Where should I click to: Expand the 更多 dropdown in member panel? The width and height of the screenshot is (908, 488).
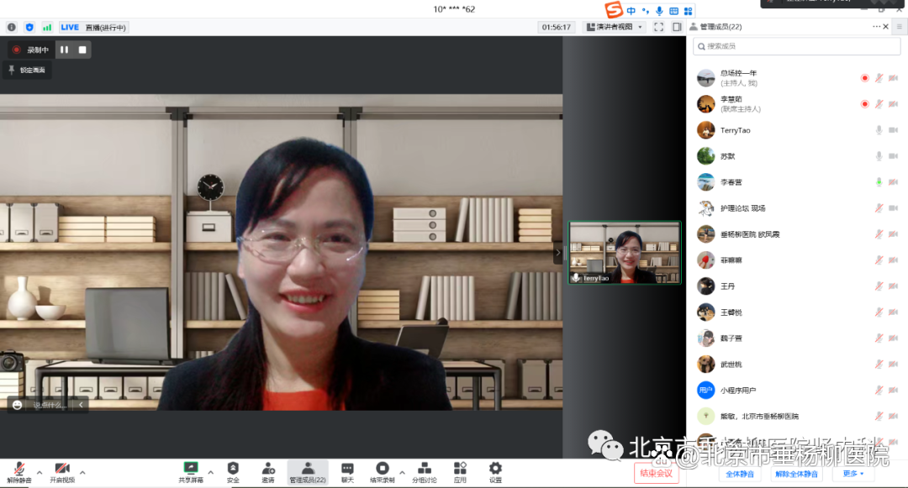853,474
